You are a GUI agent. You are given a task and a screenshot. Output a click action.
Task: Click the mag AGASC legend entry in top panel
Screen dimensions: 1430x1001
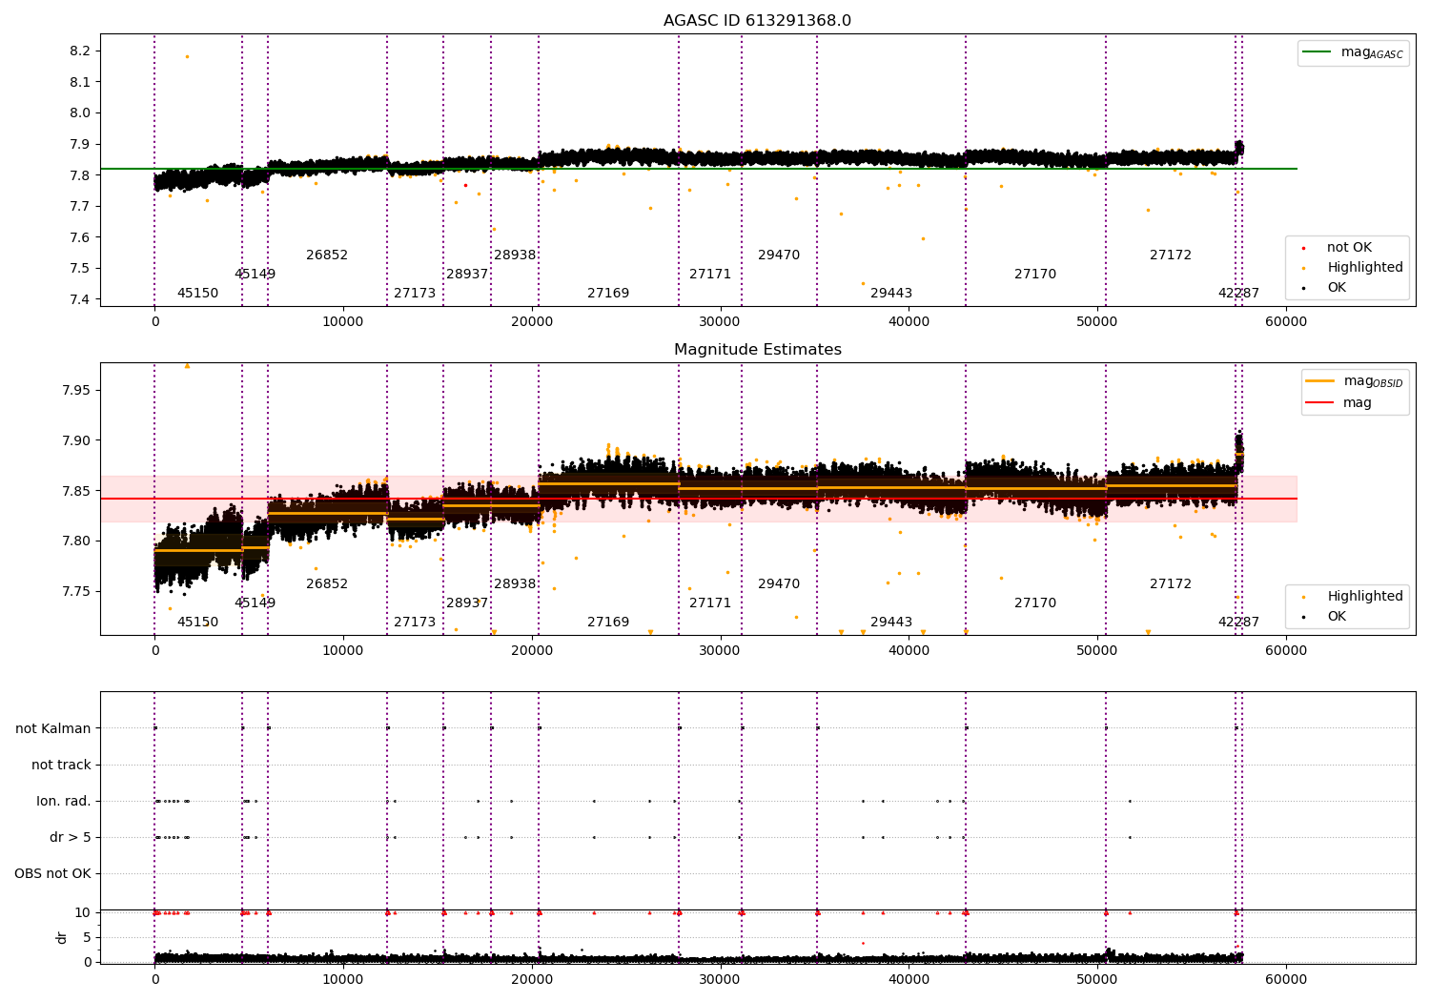click(1353, 52)
